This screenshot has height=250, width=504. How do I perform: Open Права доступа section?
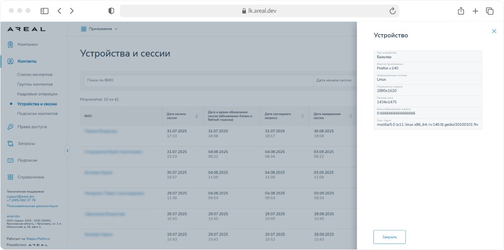point(32,127)
